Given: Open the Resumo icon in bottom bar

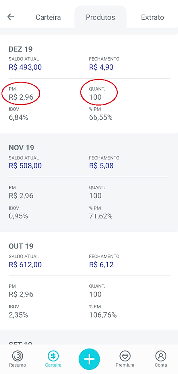Looking at the screenshot, I should pos(18,356).
